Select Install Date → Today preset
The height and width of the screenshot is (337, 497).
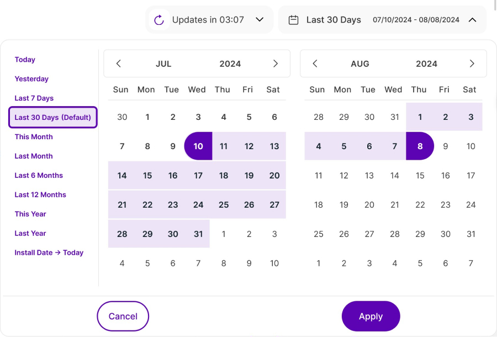49,253
